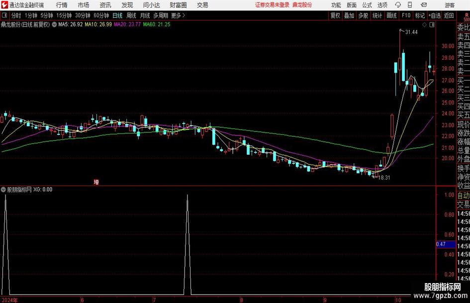Switch to the 分时 period tab
The image size is (470, 303).
(16, 15)
